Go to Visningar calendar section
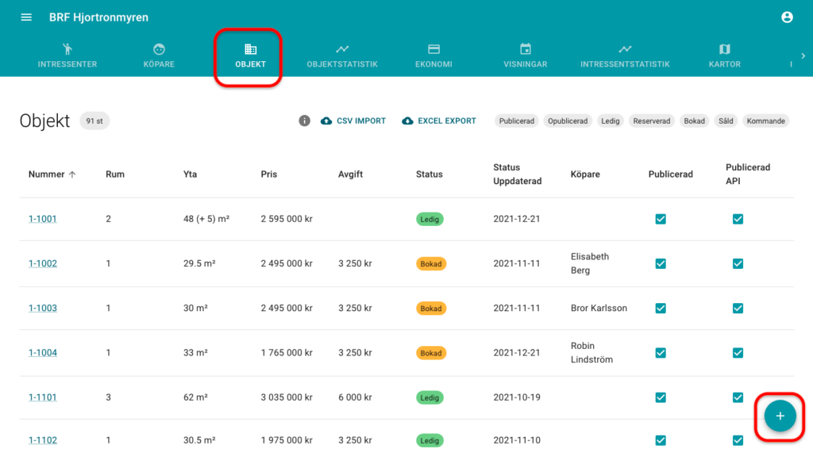 tap(525, 56)
